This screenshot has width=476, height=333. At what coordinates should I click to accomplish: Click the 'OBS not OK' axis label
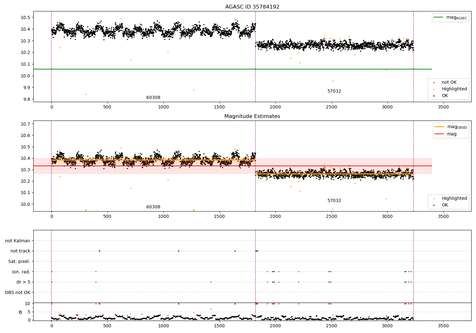[x=18, y=293]
